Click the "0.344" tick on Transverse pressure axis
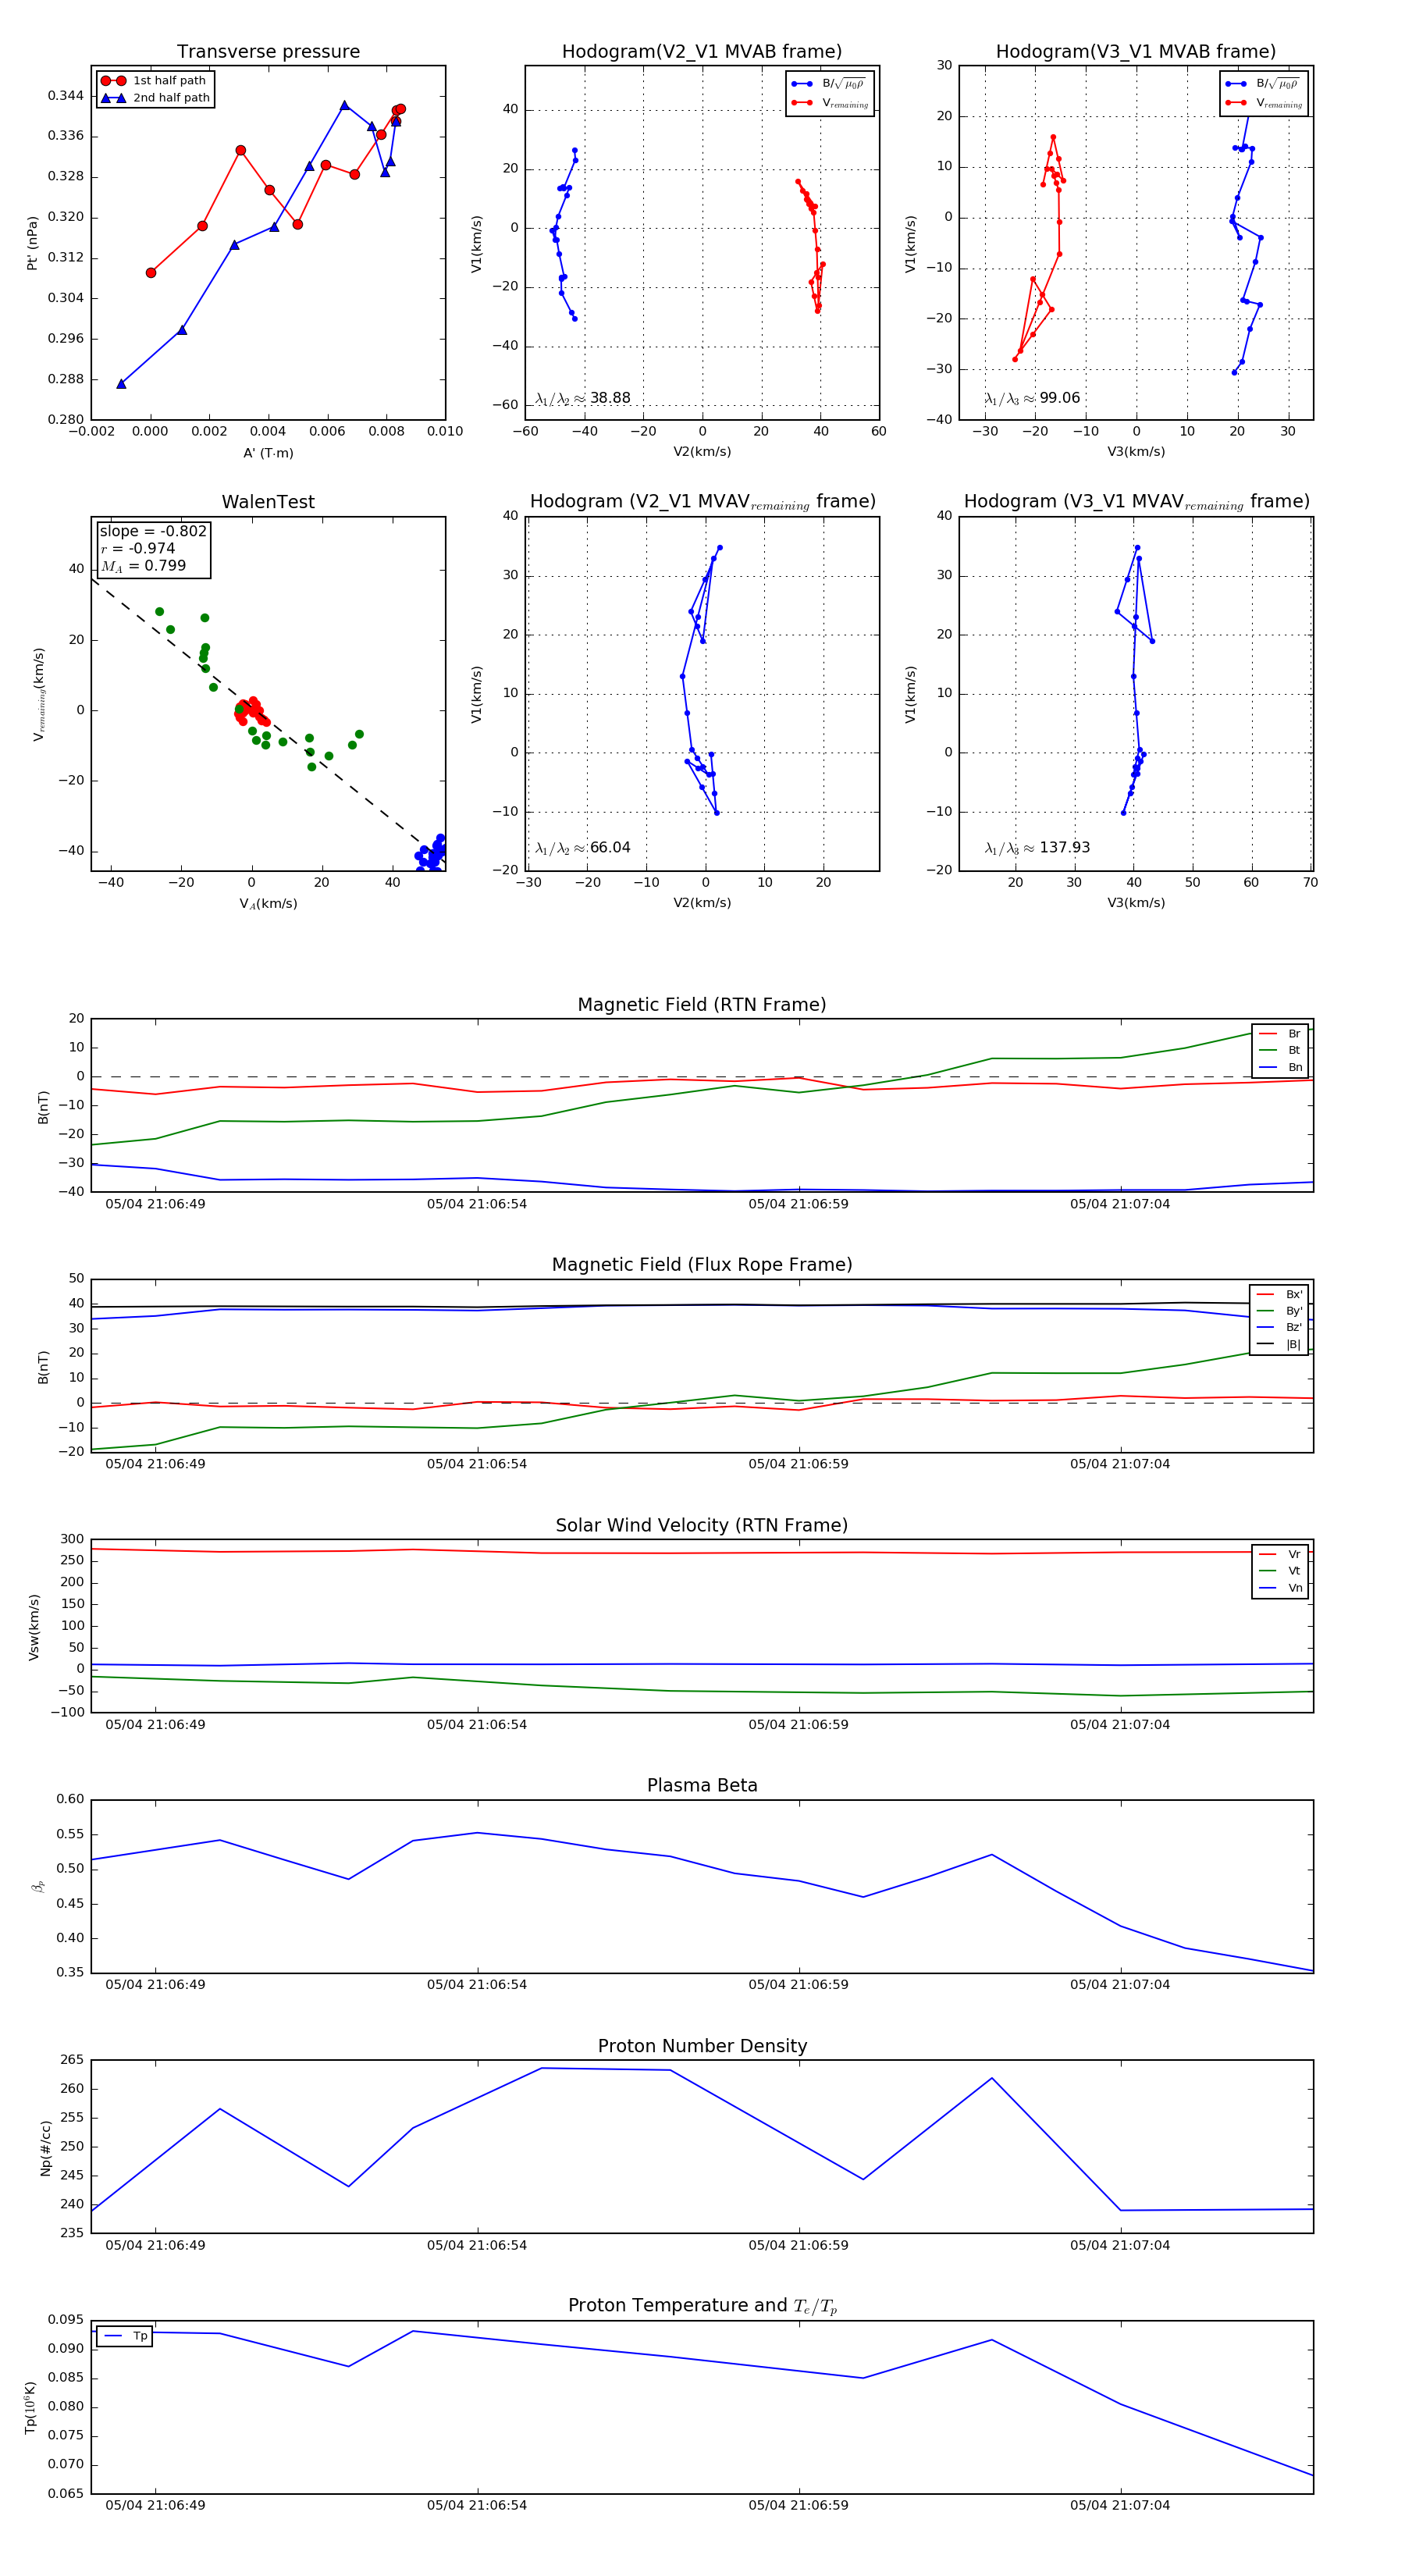 pyautogui.click(x=66, y=96)
